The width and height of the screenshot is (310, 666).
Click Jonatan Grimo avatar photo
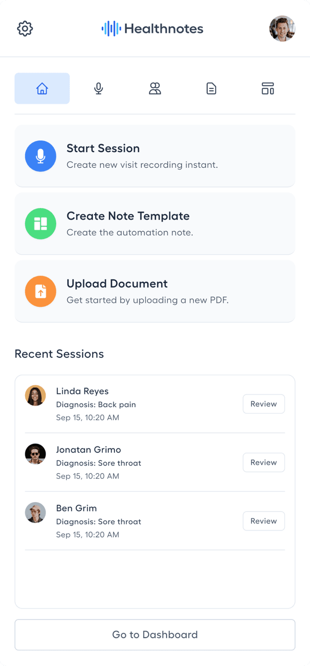point(35,454)
